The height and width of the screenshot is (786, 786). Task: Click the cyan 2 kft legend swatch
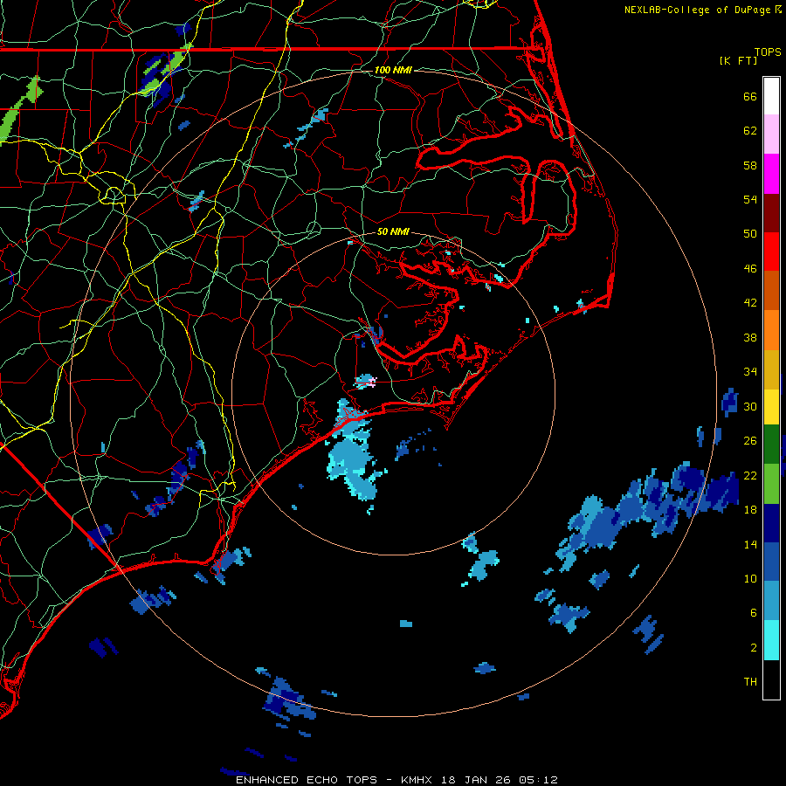(771, 640)
